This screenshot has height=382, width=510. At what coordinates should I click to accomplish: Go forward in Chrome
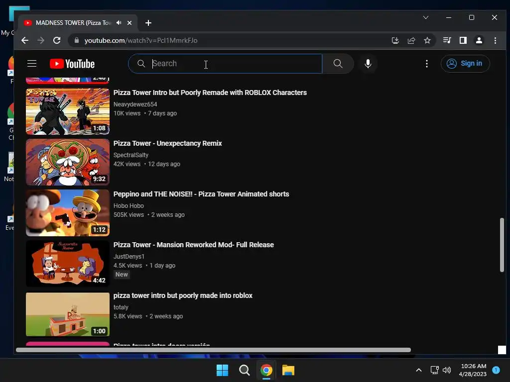[41, 40]
